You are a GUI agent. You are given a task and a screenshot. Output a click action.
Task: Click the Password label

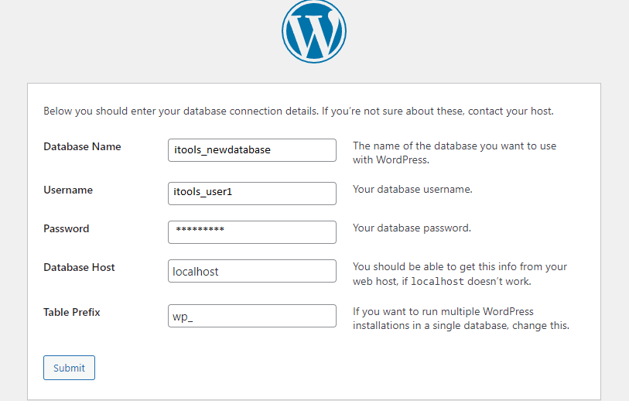[67, 228]
